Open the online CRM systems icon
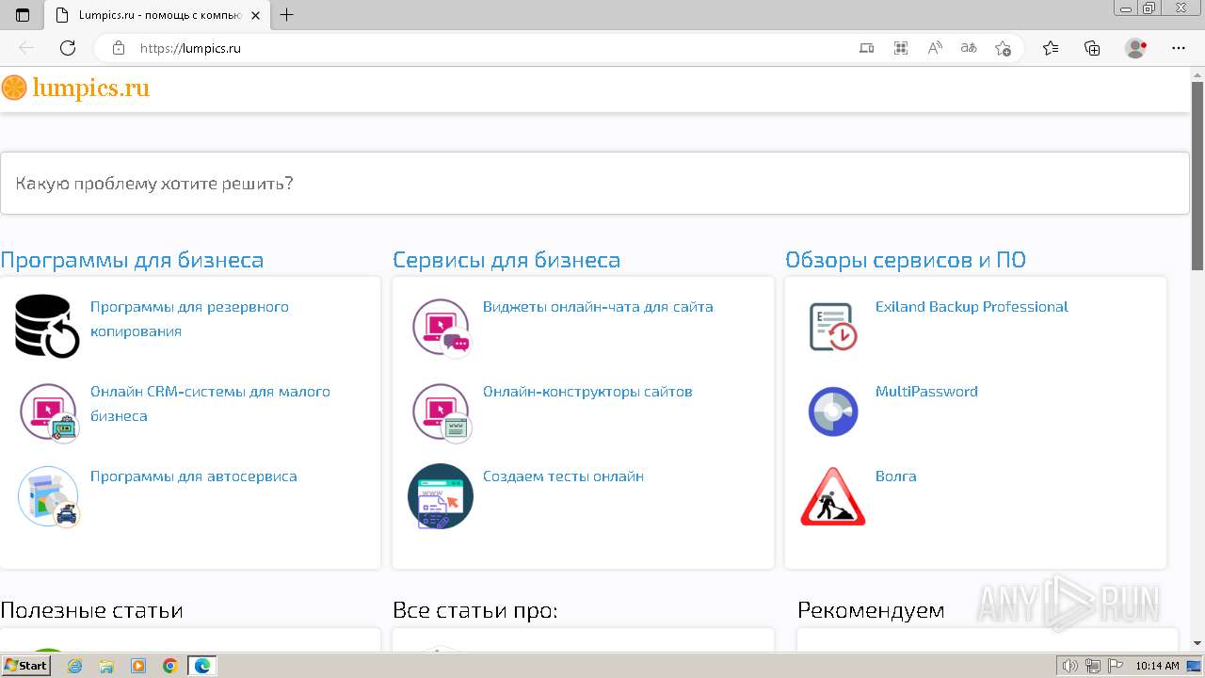This screenshot has height=678, width=1205. [x=49, y=412]
